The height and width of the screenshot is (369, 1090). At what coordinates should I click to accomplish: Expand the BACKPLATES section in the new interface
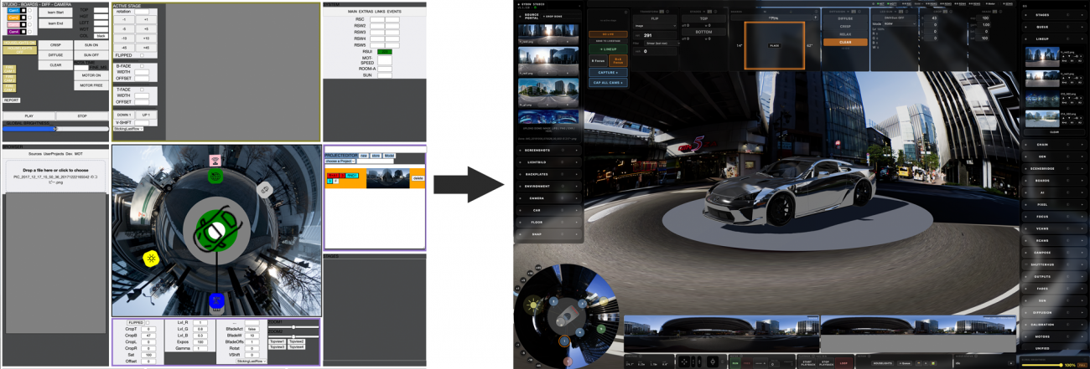click(548, 174)
